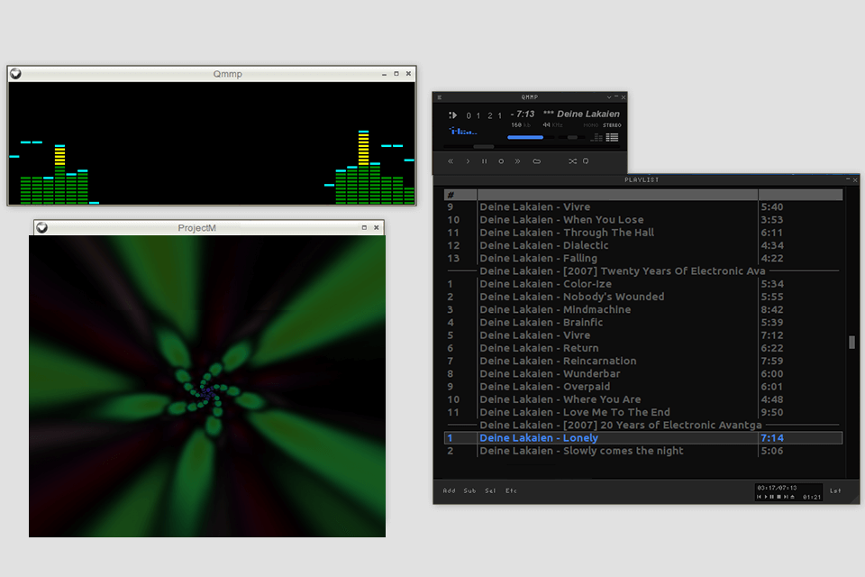Click the titlebar chevron to shade the Qmmp window
This screenshot has width=865, height=577.
pos(610,96)
